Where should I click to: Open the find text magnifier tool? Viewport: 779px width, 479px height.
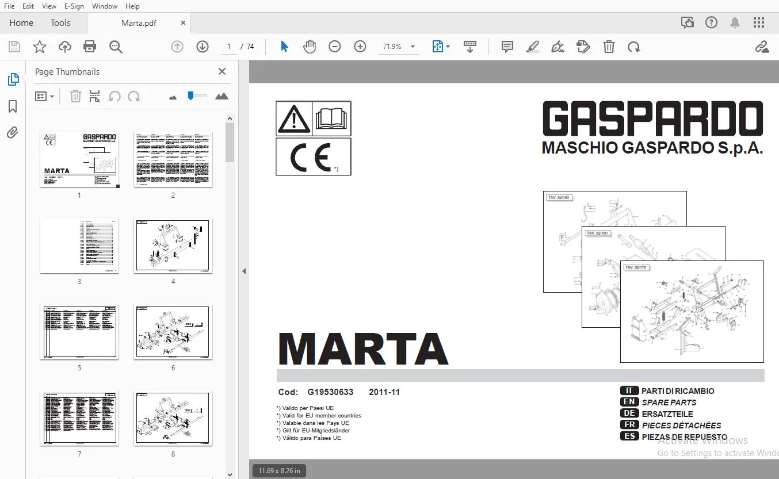(x=116, y=47)
